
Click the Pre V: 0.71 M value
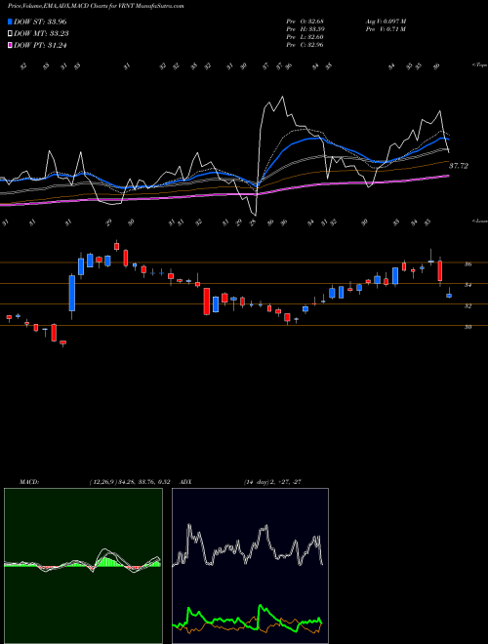[x=386, y=29]
